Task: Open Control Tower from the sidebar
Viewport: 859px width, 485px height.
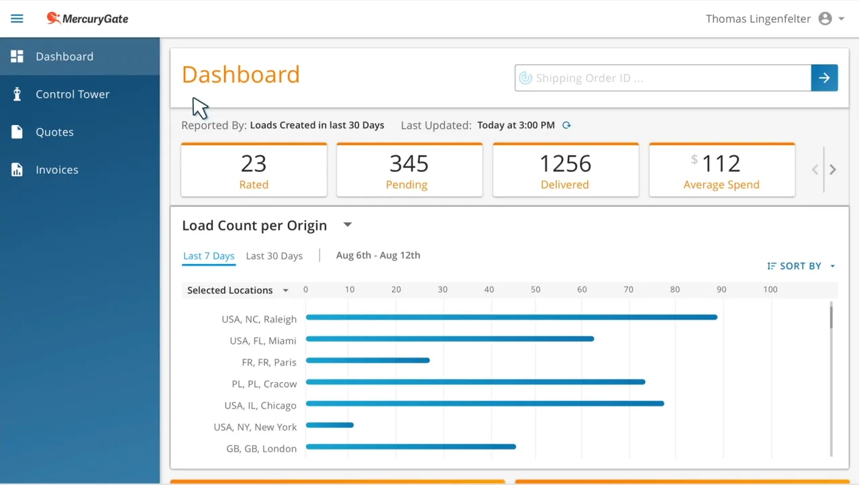Action: [80, 94]
